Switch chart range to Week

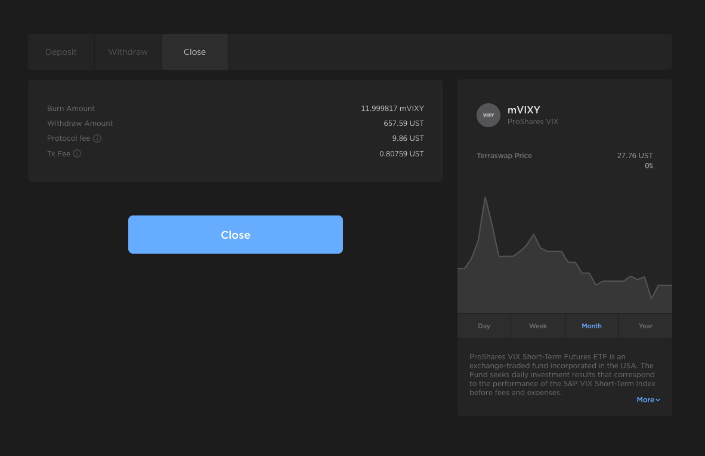pos(537,326)
